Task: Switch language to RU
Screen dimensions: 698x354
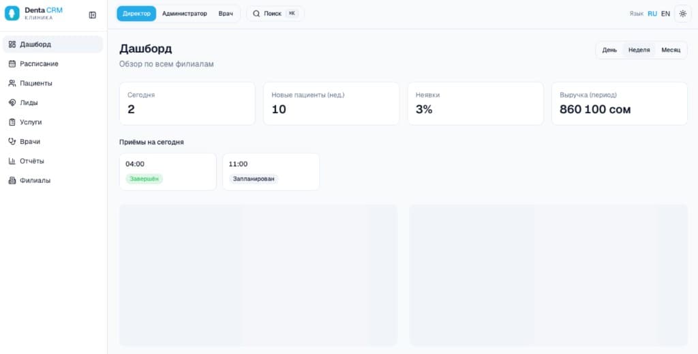Action: pos(652,14)
